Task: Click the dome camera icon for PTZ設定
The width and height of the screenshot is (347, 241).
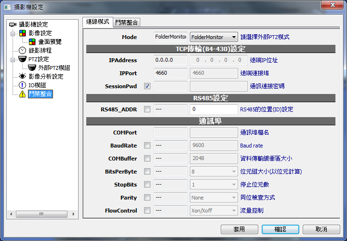Action: coord(22,59)
